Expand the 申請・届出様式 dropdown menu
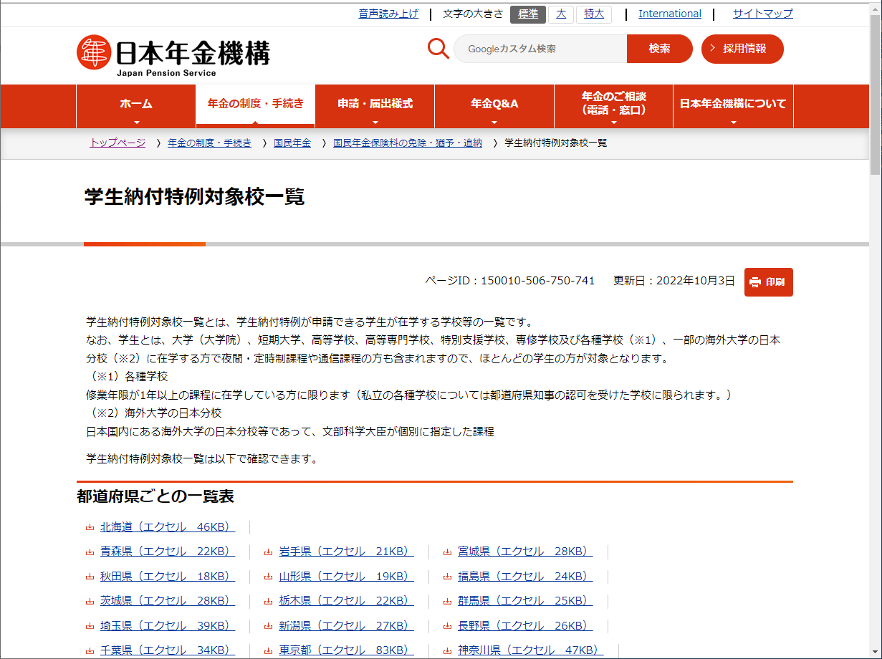Image resolution: width=882 pixels, height=659 pixels. 375,106
